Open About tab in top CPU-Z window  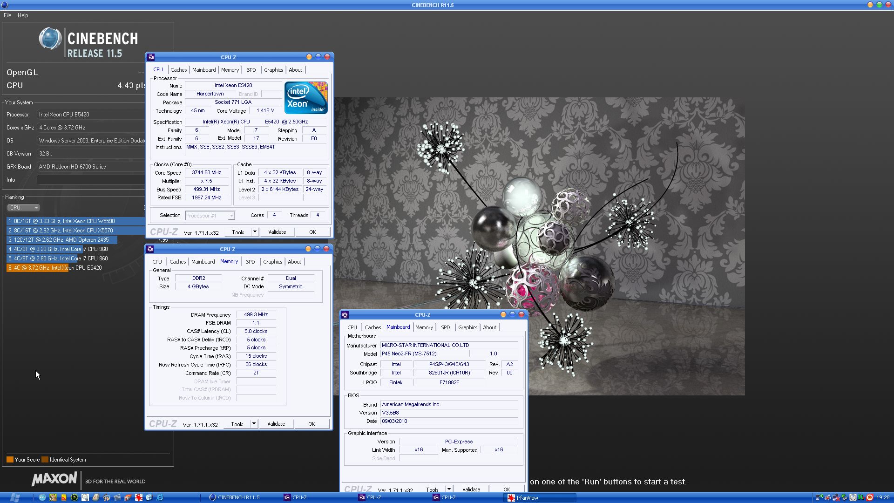[296, 70]
